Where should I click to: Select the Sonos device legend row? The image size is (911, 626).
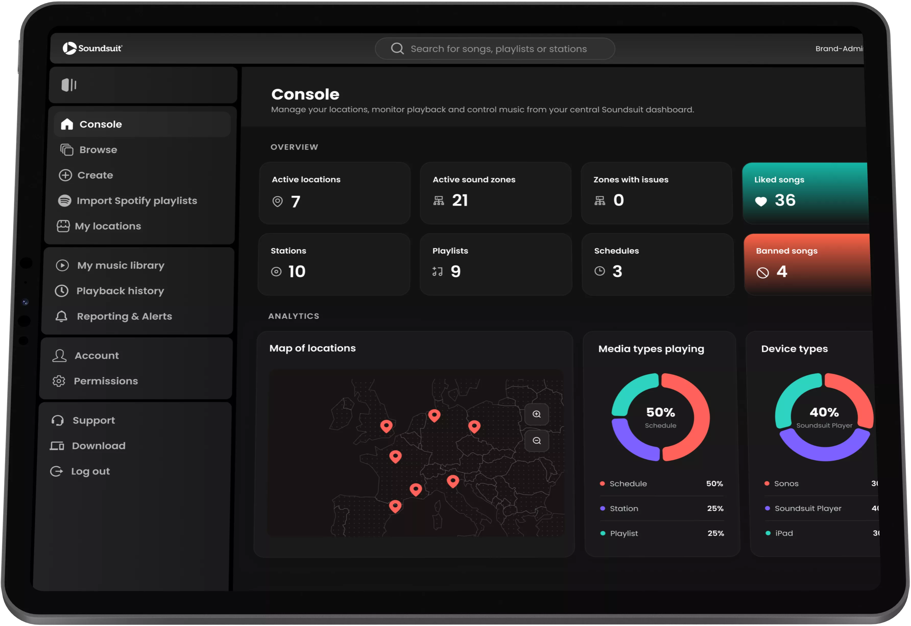coord(821,484)
